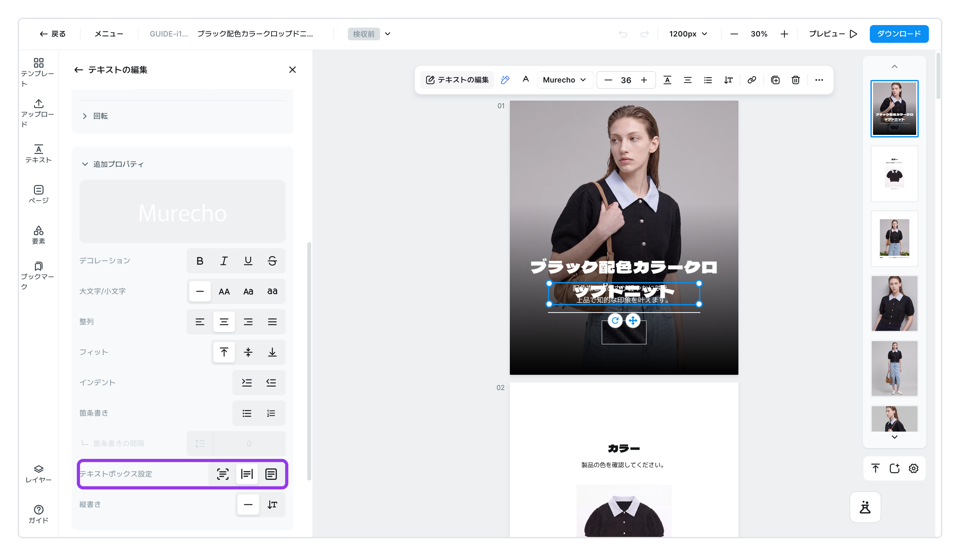
Task: Toggle strikethrough decoration
Action: point(272,261)
